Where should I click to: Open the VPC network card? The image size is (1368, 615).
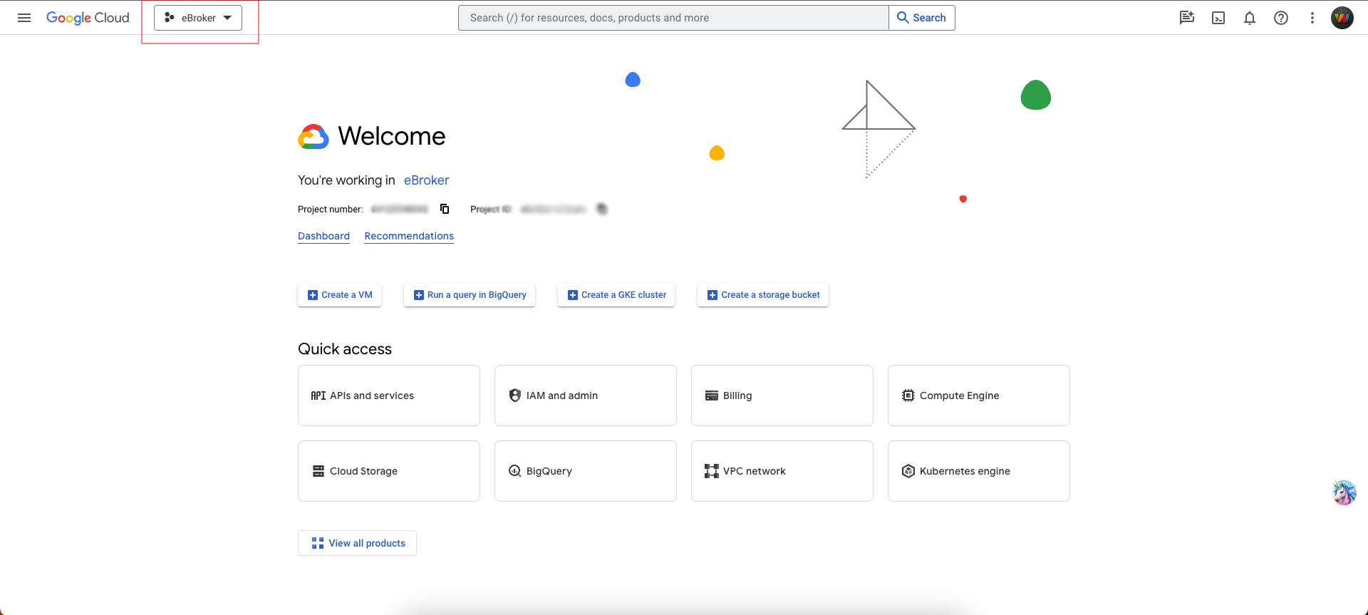tap(782, 471)
